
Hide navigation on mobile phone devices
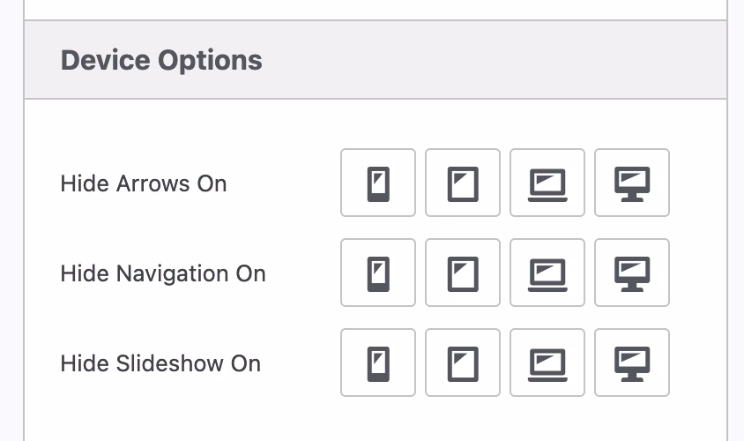point(378,273)
